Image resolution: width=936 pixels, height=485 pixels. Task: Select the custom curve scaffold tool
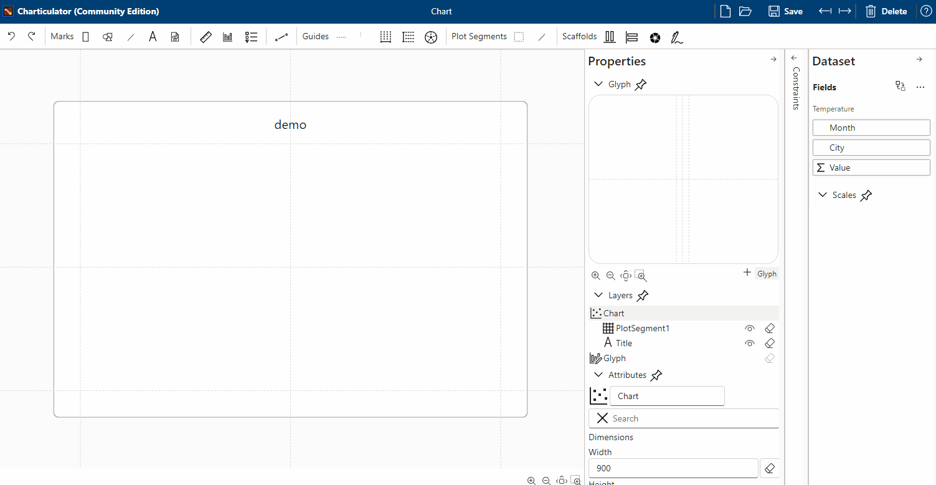(677, 37)
